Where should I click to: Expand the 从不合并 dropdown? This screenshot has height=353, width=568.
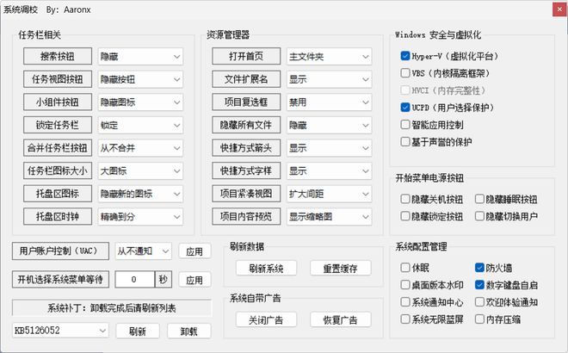click(140, 148)
